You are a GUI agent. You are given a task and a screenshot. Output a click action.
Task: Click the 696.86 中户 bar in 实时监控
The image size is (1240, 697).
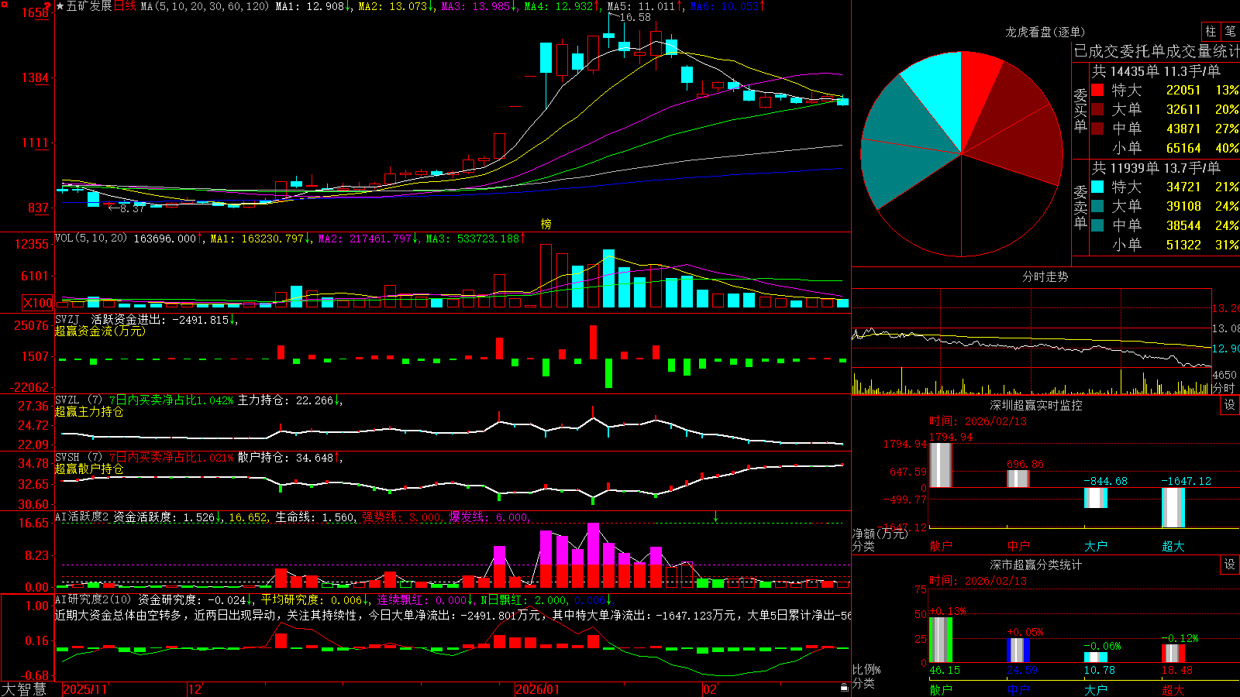coord(1018,479)
